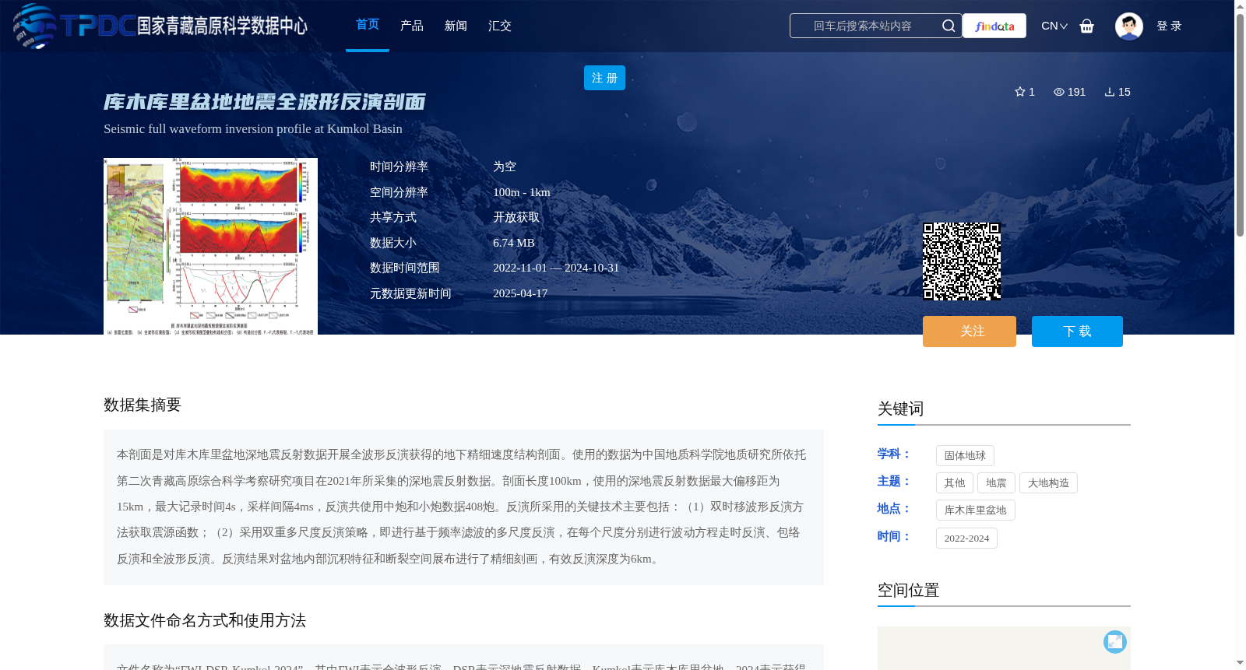Open the CN language dropdown

click(1054, 26)
